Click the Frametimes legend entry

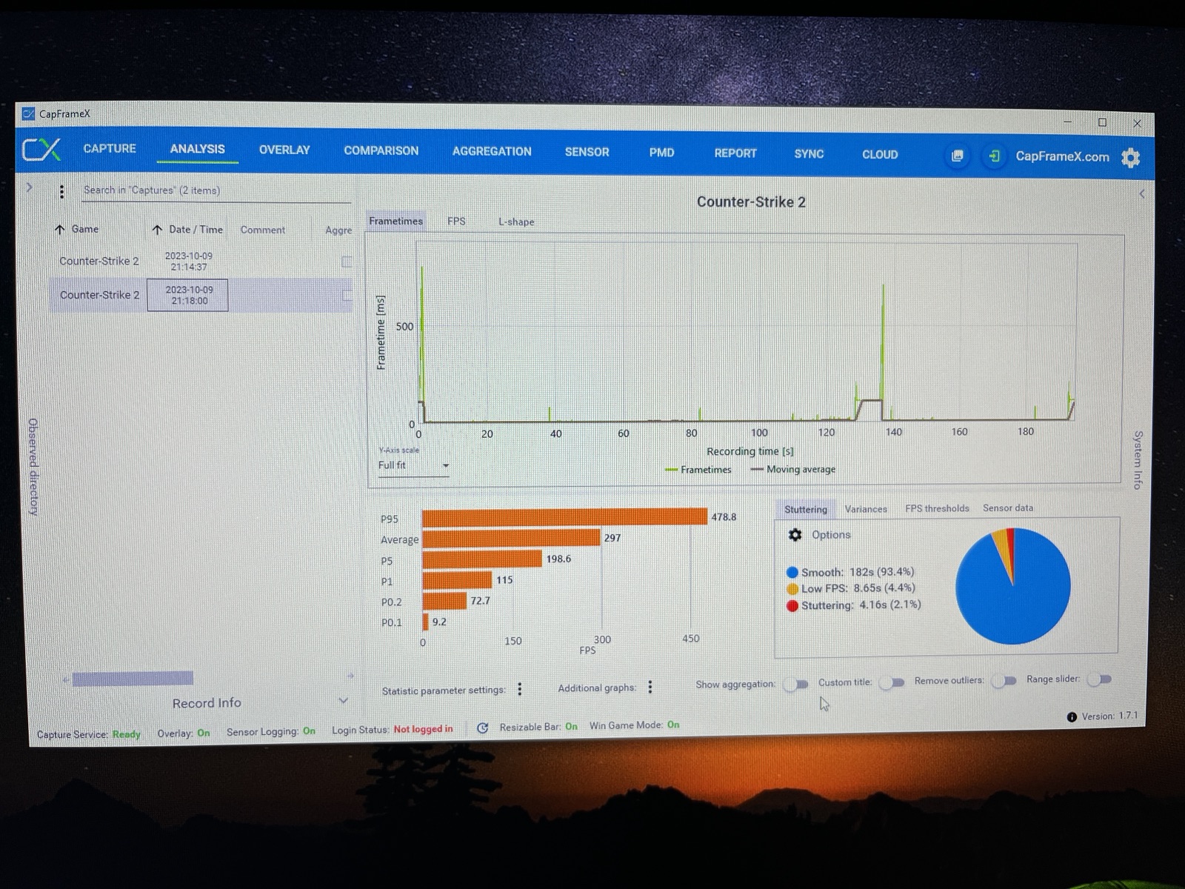pos(698,470)
